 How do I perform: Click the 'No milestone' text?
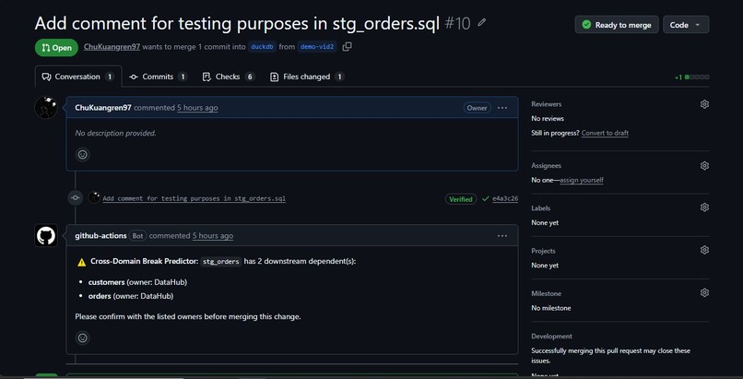click(550, 308)
